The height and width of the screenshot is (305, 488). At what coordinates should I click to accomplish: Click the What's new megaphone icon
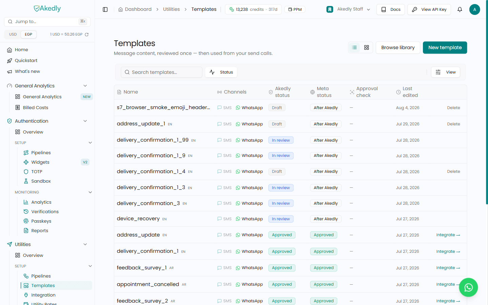(9, 72)
